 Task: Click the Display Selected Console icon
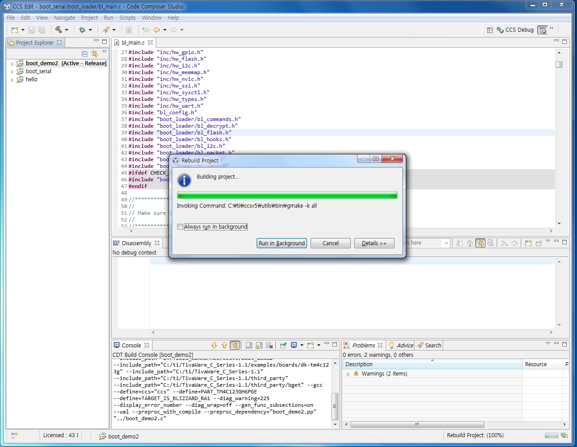[x=294, y=345]
